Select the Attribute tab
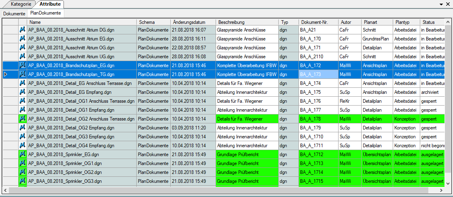 click(x=50, y=4)
